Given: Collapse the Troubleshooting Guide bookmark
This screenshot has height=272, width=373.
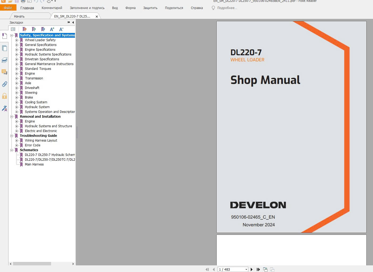Looking at the screenshot, I should point(12,136).
